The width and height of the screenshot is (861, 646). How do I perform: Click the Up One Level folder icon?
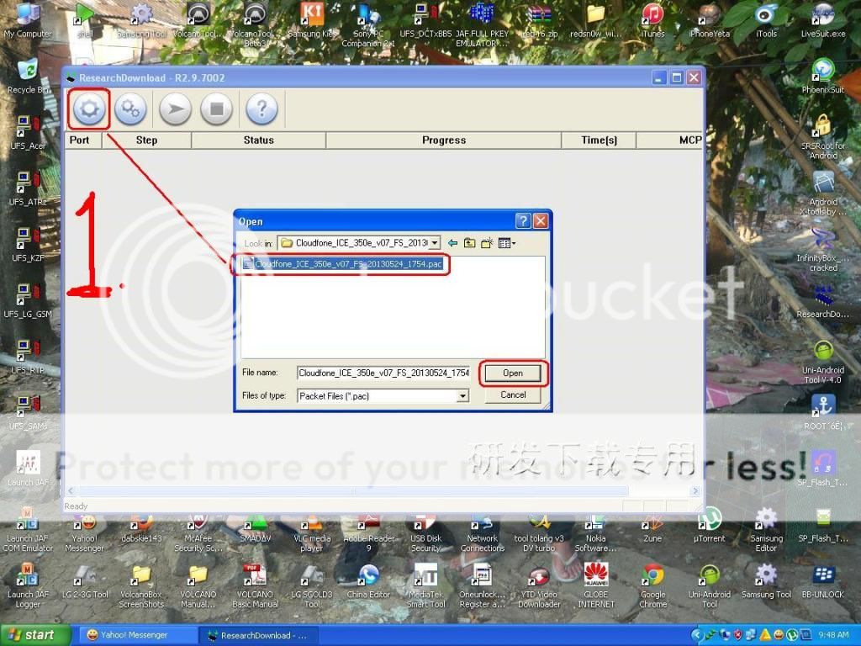click(469, 243)
